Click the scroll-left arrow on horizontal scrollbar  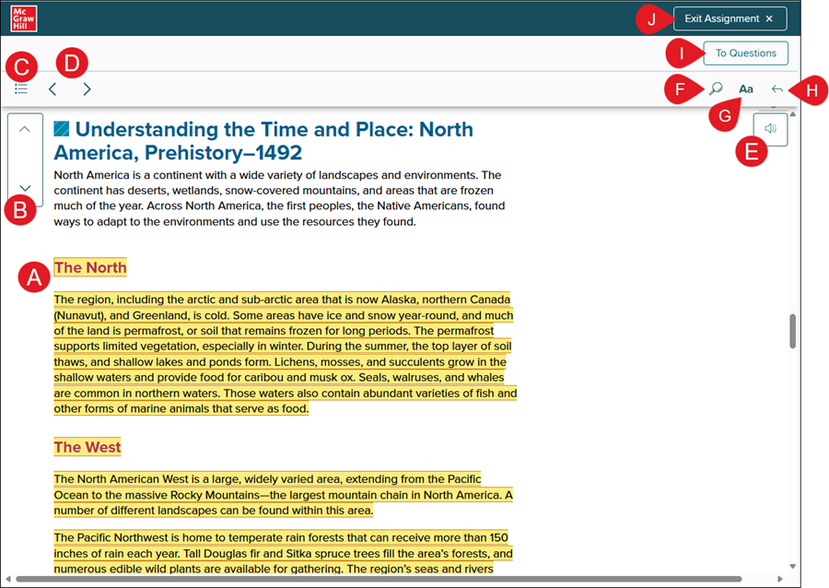pos(7,579)
